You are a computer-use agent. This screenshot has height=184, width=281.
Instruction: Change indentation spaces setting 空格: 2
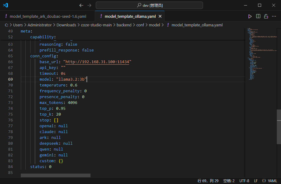[229, 181]
